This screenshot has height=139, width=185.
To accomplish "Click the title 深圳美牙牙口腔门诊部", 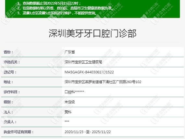I will click(92, 33).
